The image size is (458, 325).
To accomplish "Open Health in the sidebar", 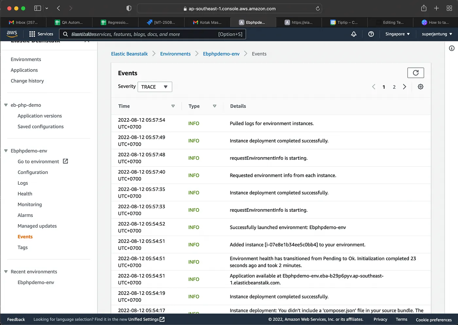I will (25, 194).
